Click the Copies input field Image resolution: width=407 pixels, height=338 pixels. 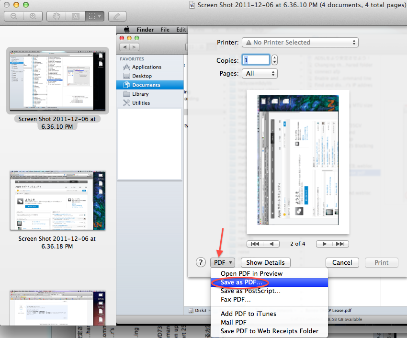point(256,60)
